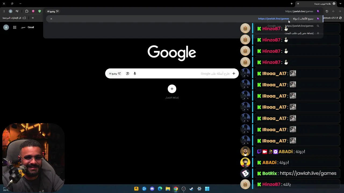The image size is (344, 193).
Task: Open Steam from the taskbar
Action: [191, 189]
